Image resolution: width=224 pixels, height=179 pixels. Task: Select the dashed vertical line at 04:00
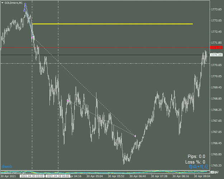[58, 86]
